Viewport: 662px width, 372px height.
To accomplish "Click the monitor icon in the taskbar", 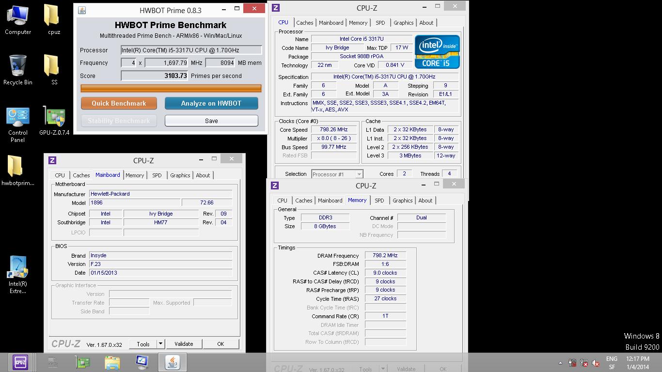I will [x=142, y=362].
